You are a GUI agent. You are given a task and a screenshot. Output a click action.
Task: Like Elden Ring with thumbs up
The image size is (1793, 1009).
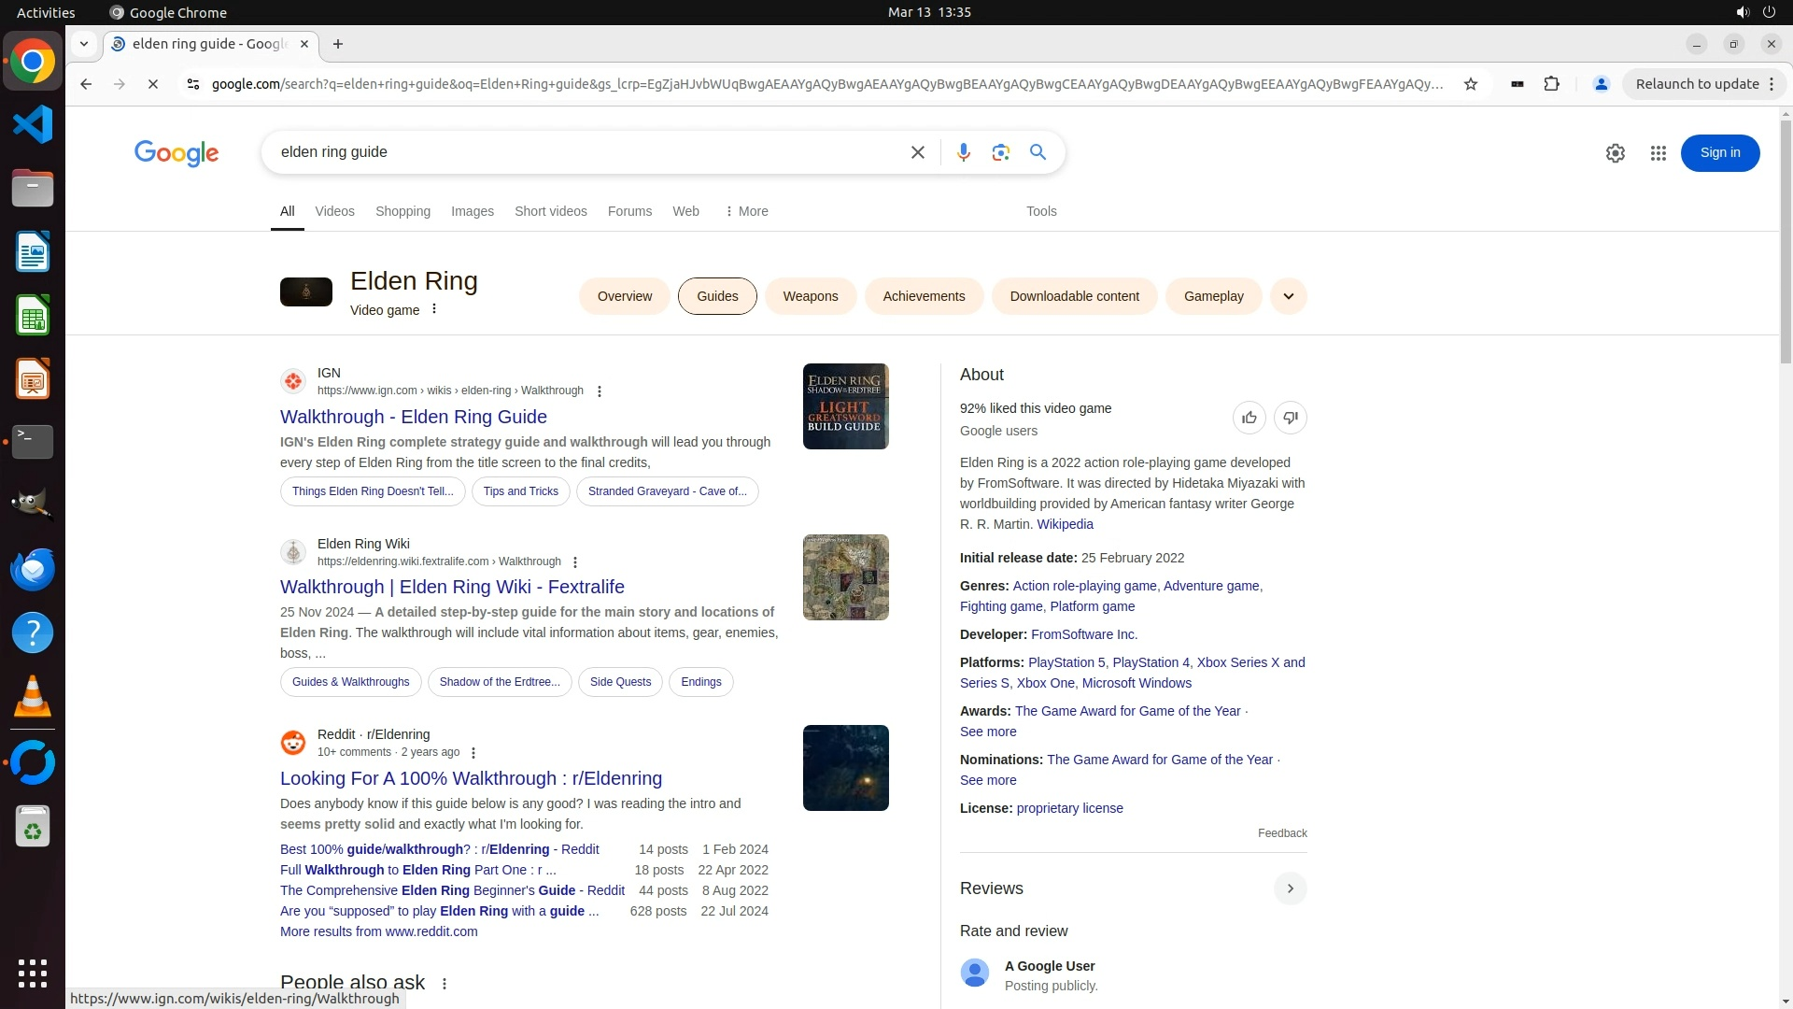coord(1249,418)
